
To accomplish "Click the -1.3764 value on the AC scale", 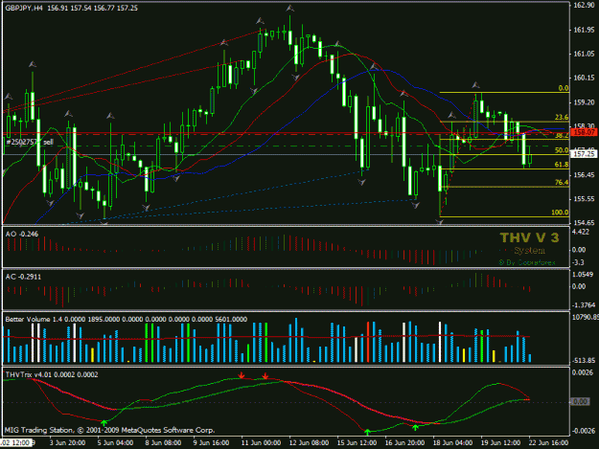I will tap(584, 304).
